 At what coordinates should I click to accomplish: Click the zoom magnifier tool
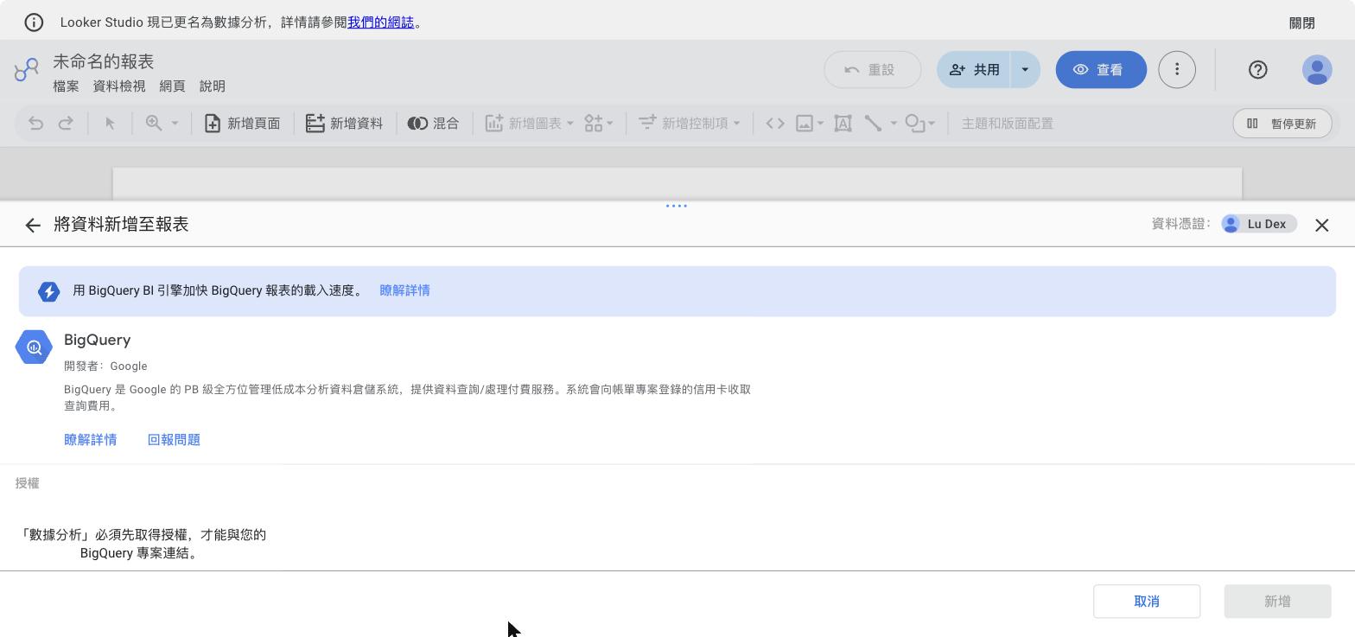(154, 124)
